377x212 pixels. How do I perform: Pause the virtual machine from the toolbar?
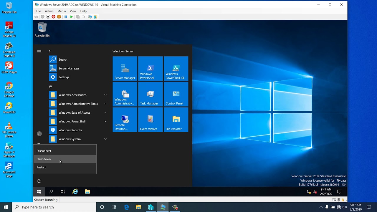pyautogui.click(x=66, y=17)
